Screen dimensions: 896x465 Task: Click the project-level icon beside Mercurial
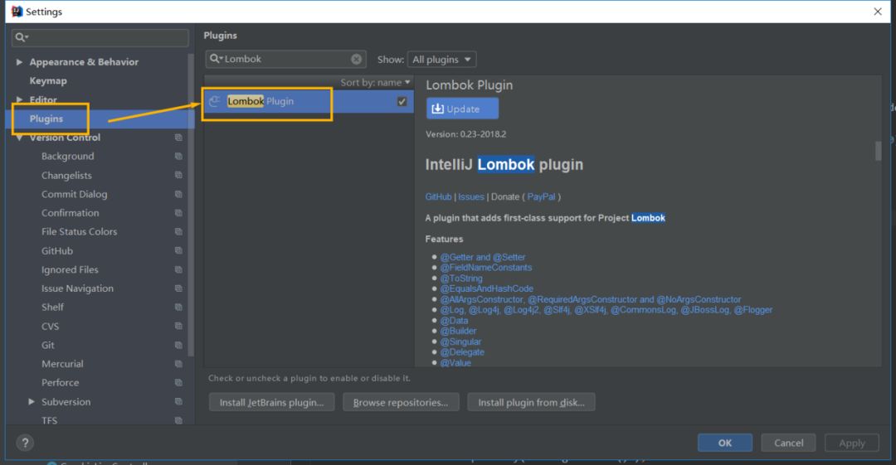click(178, 364)
